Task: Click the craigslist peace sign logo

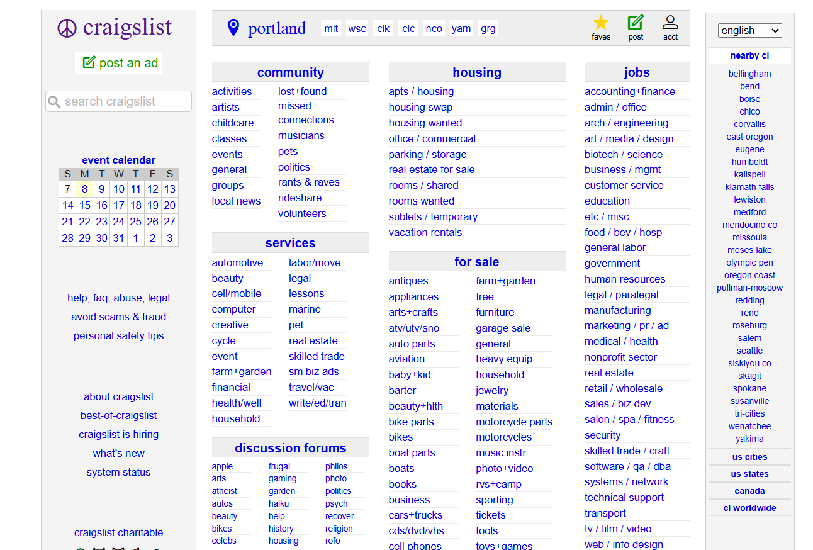Action: 67,28
